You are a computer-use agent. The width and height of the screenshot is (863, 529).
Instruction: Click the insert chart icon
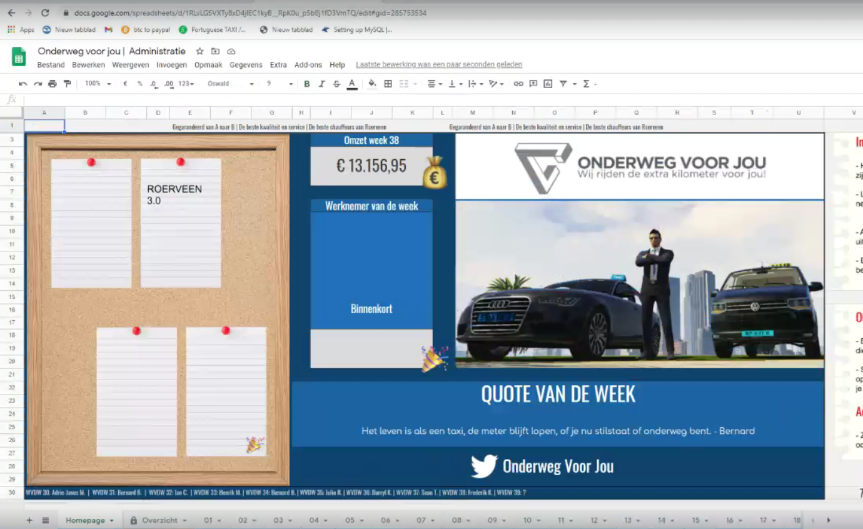[x=548, y=84]
